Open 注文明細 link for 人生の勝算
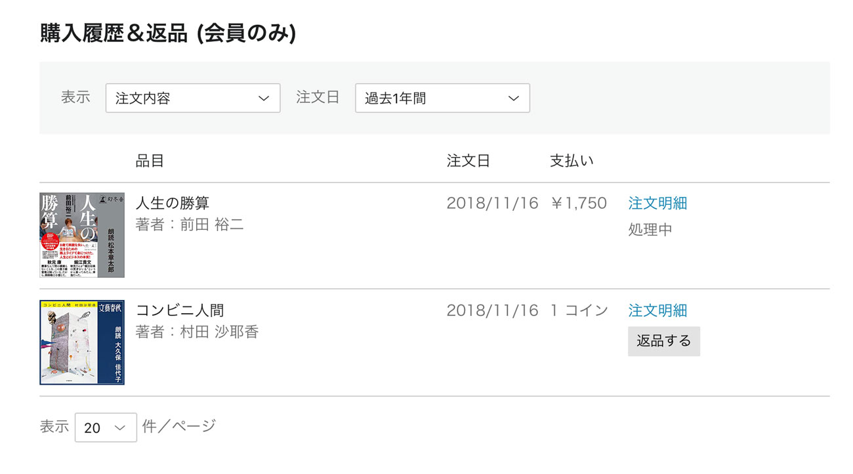This screenshot has height=474, width=853. tap(657, 203)
